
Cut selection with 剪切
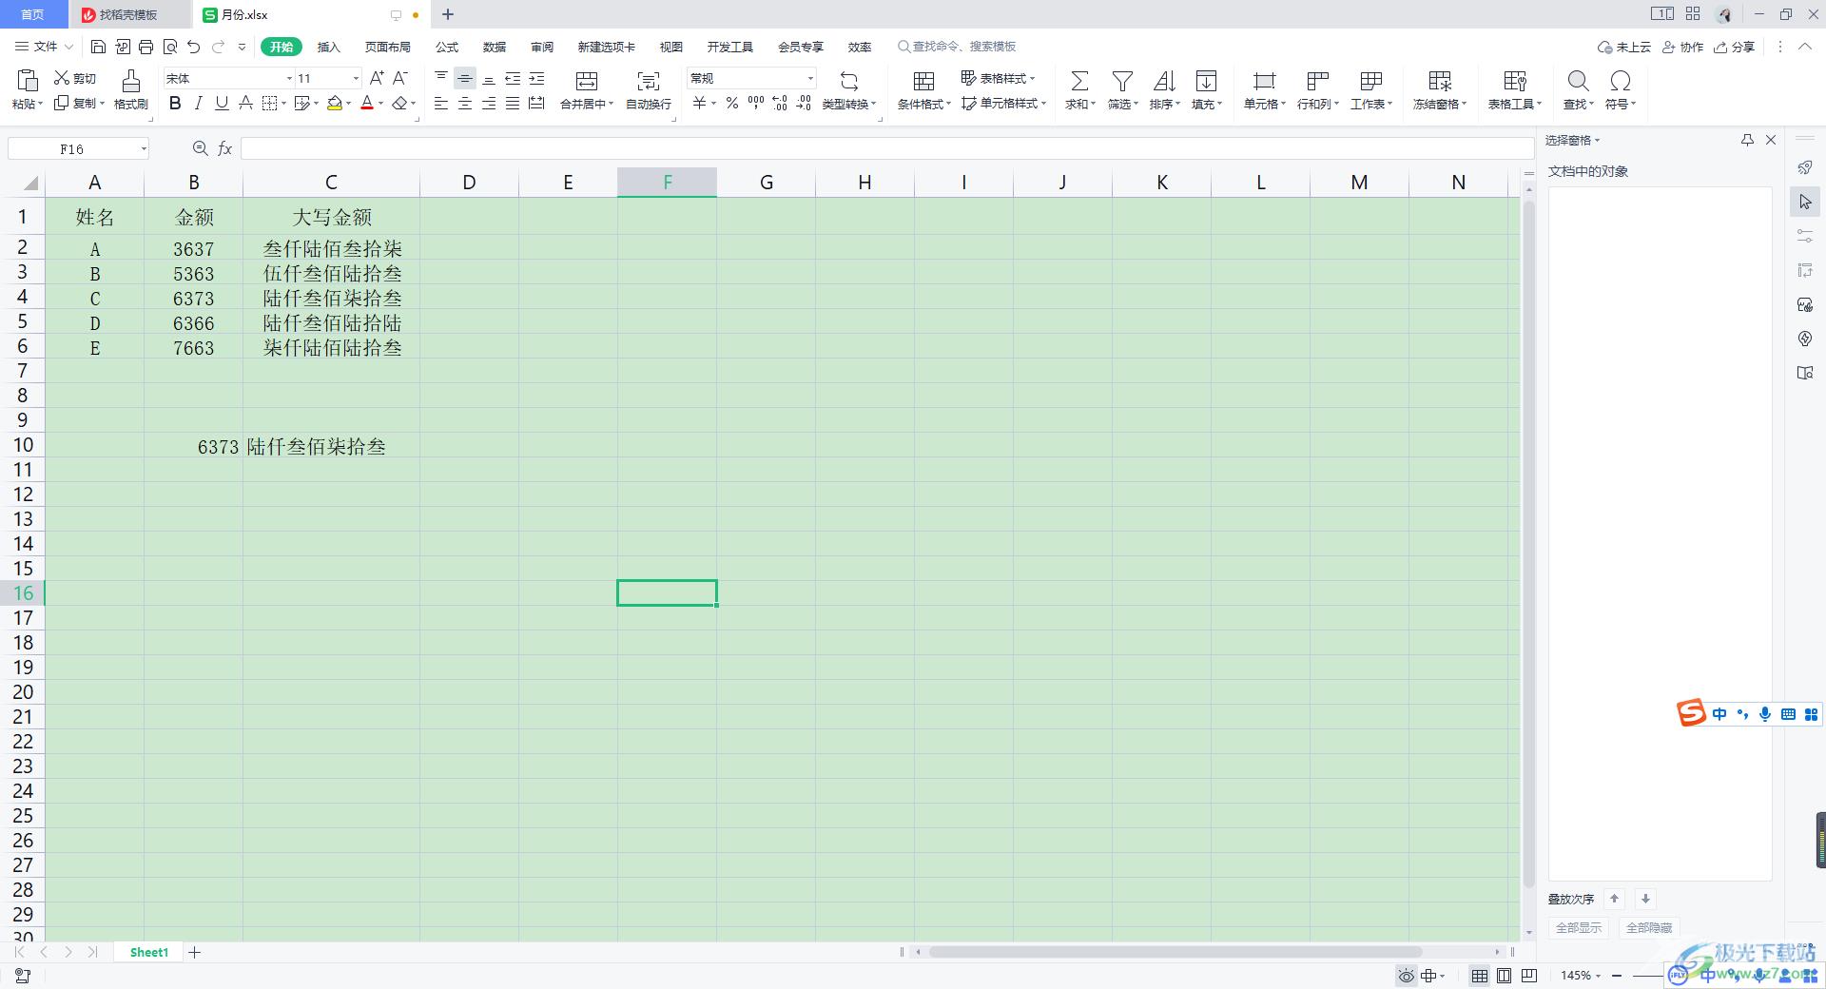pyautogui.click(x=75, y=78)
